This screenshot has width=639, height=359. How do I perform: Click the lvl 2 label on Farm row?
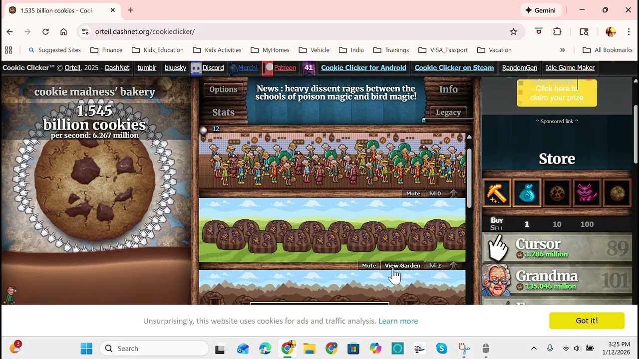pos(435,265)
